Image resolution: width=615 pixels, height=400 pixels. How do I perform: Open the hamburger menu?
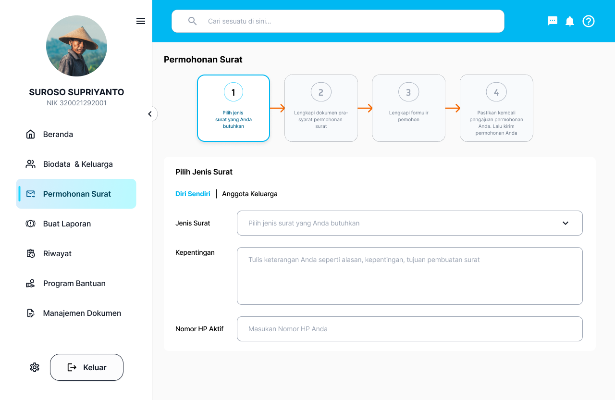click(141, 21)
